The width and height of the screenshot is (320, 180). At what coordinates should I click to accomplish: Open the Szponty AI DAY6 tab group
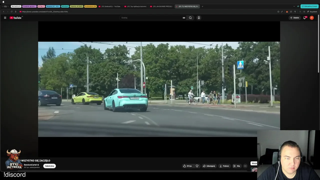[76, 6]
